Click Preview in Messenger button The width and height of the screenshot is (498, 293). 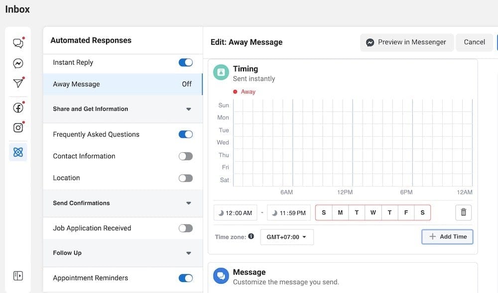[x=406, y=42]
